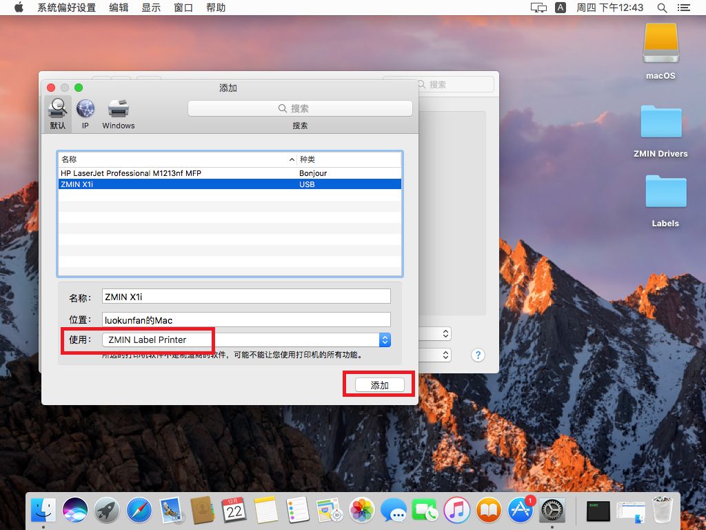706x530 pixels.
Task: Open the 系统偏好设置 menu
Action: click(67, 8)
